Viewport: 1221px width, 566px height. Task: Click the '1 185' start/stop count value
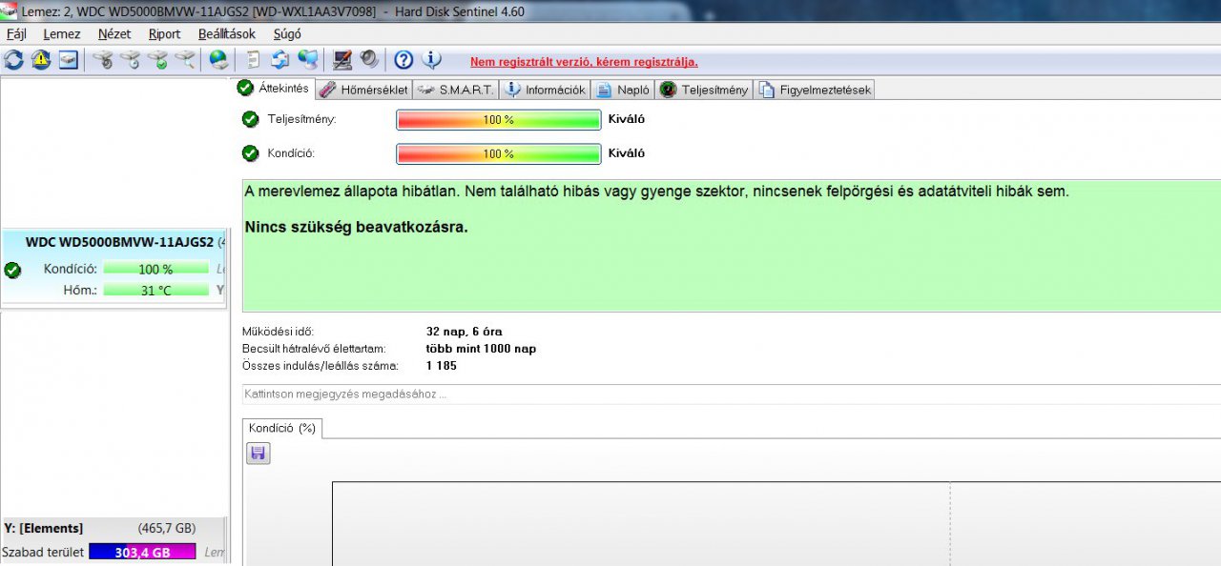click(442, 366)
